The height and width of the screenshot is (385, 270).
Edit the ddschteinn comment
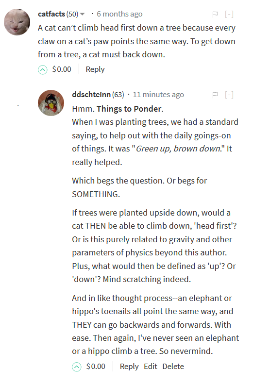(151, 367)
